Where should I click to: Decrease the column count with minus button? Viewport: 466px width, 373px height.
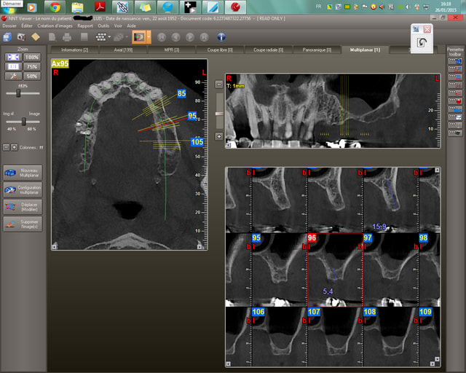pos(6,146)
